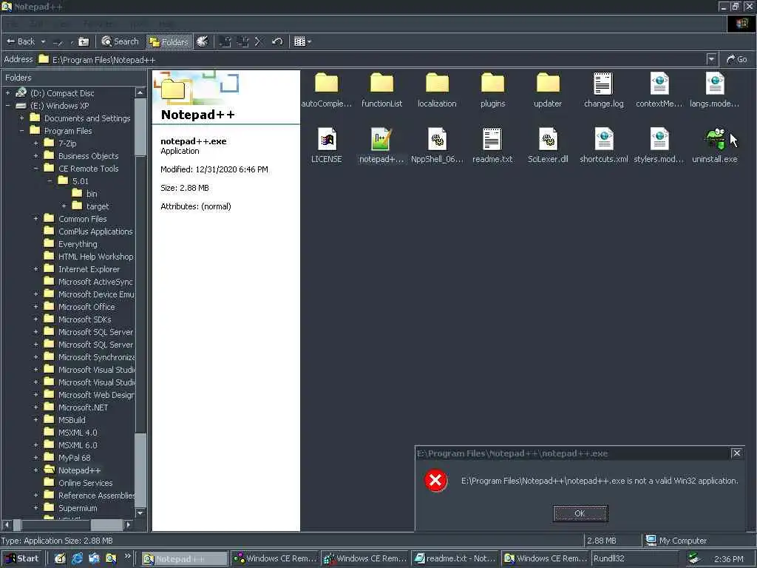This screenshot has height=568, width=757.
Task: Expand the quick launch chevron
Action: click(127, 556)
